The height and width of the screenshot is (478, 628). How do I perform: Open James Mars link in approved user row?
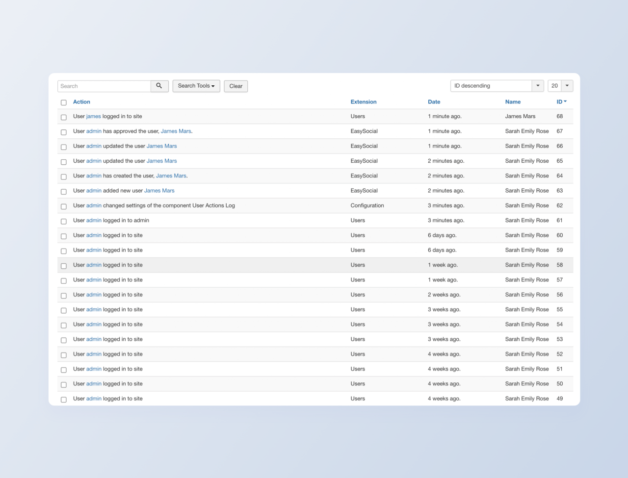(x=176, y=131)
